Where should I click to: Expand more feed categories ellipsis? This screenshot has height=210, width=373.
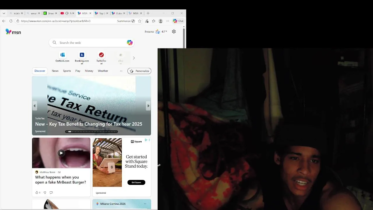tap(121, 71)
